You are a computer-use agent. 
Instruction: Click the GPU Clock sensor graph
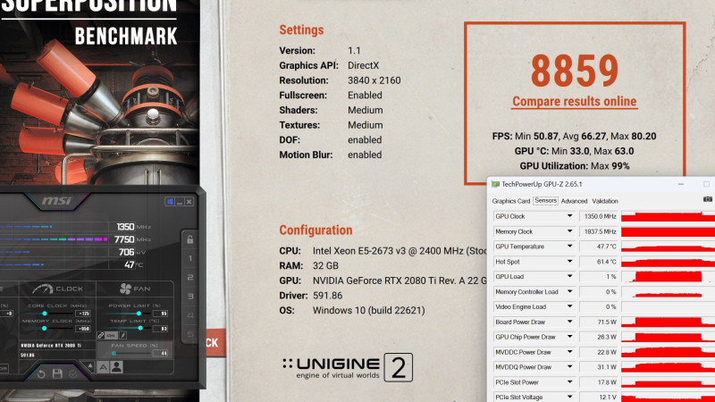668,216
